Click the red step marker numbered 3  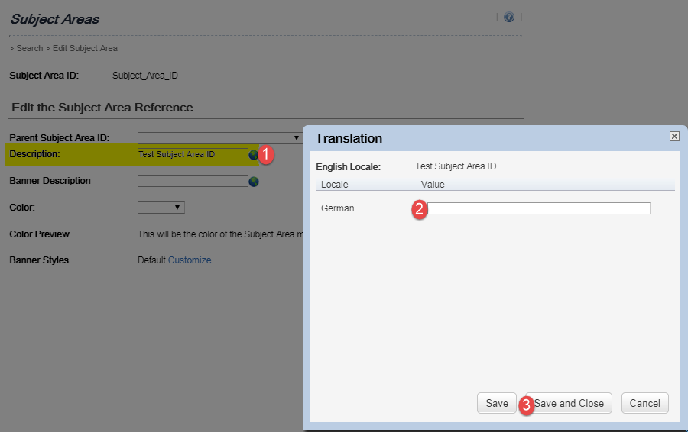[x=527, y=405]
